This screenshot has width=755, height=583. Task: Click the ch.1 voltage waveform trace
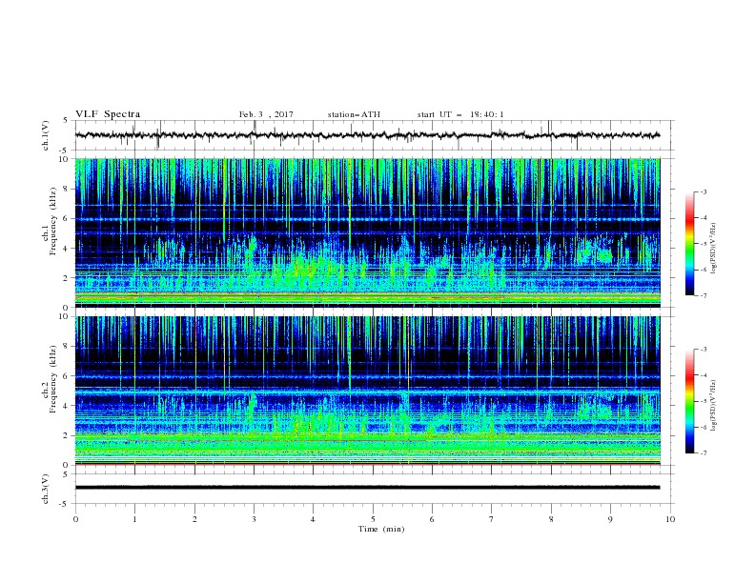pos(367,135)
